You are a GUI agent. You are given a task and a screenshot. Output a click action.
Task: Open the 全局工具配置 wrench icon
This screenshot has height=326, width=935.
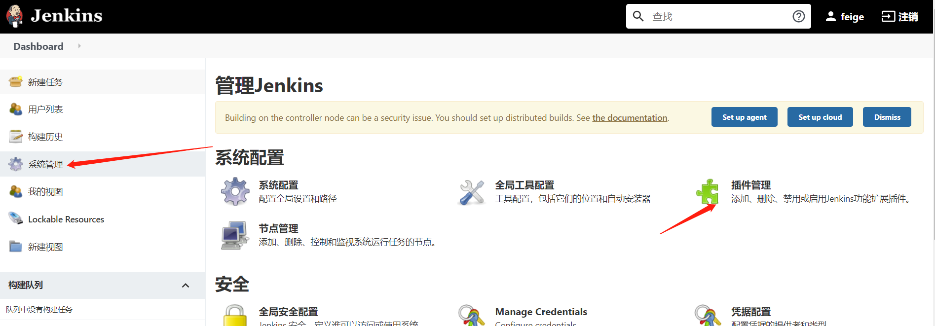(472, 192)
